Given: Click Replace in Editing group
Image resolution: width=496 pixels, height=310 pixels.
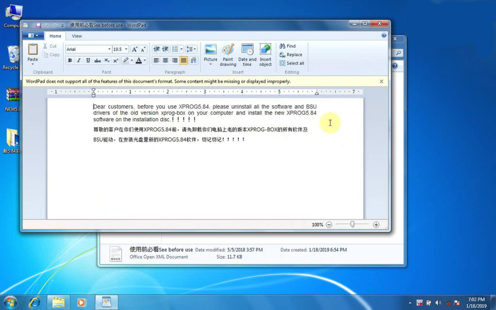Looking at the screenshot, I should click(x=291, y=55).
